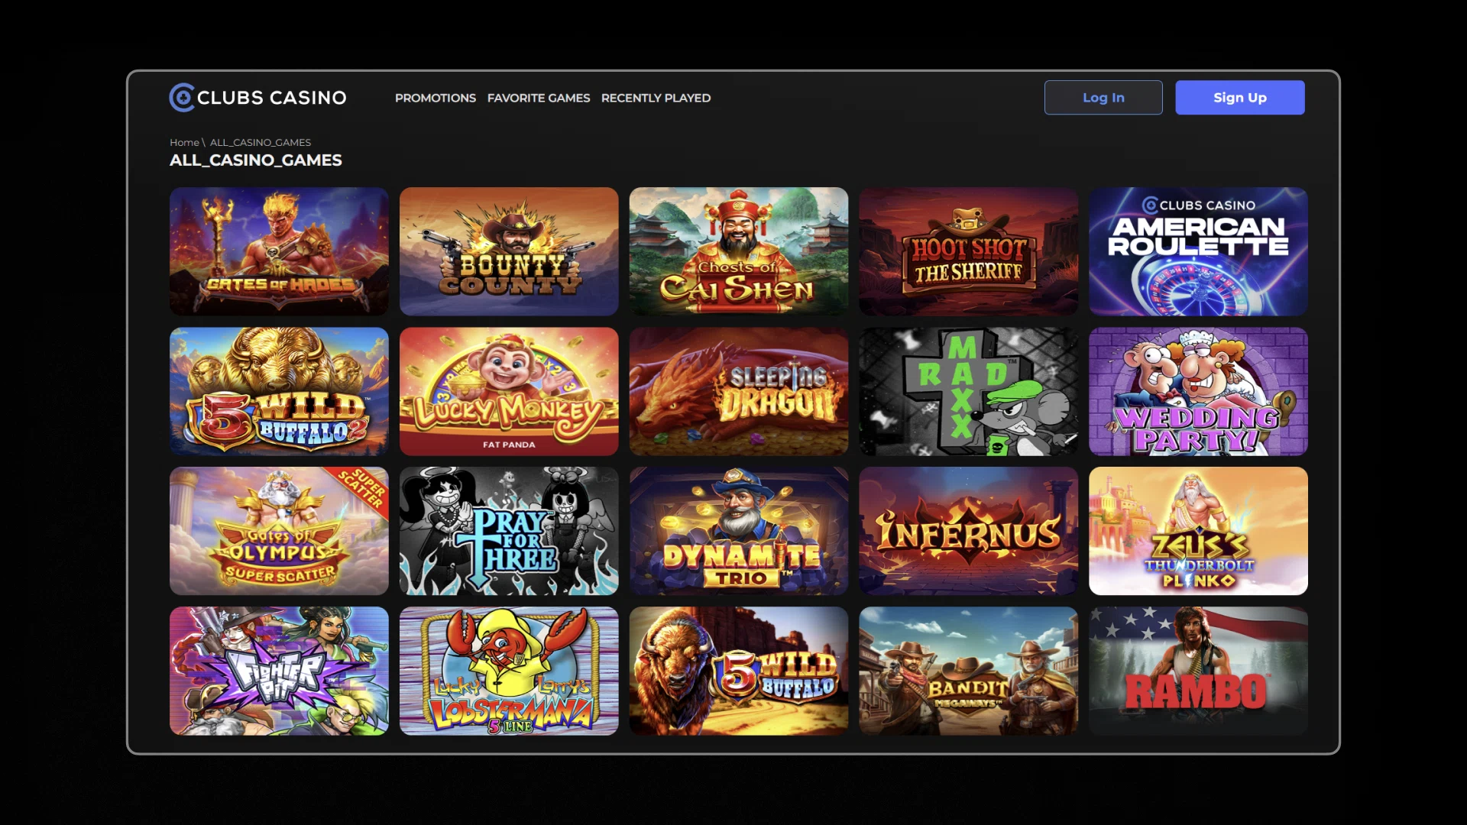
Task: Open the Dynamite Trio slot
Action: pyautogui.click(x=739, y=531)
